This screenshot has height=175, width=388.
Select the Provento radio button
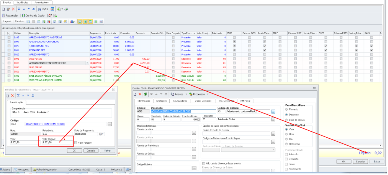pyautogui.click(x=287, y=109)
